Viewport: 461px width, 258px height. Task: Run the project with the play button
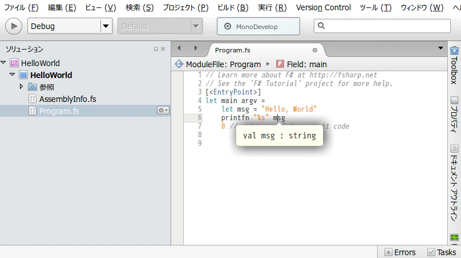click(x=14, y=26)
